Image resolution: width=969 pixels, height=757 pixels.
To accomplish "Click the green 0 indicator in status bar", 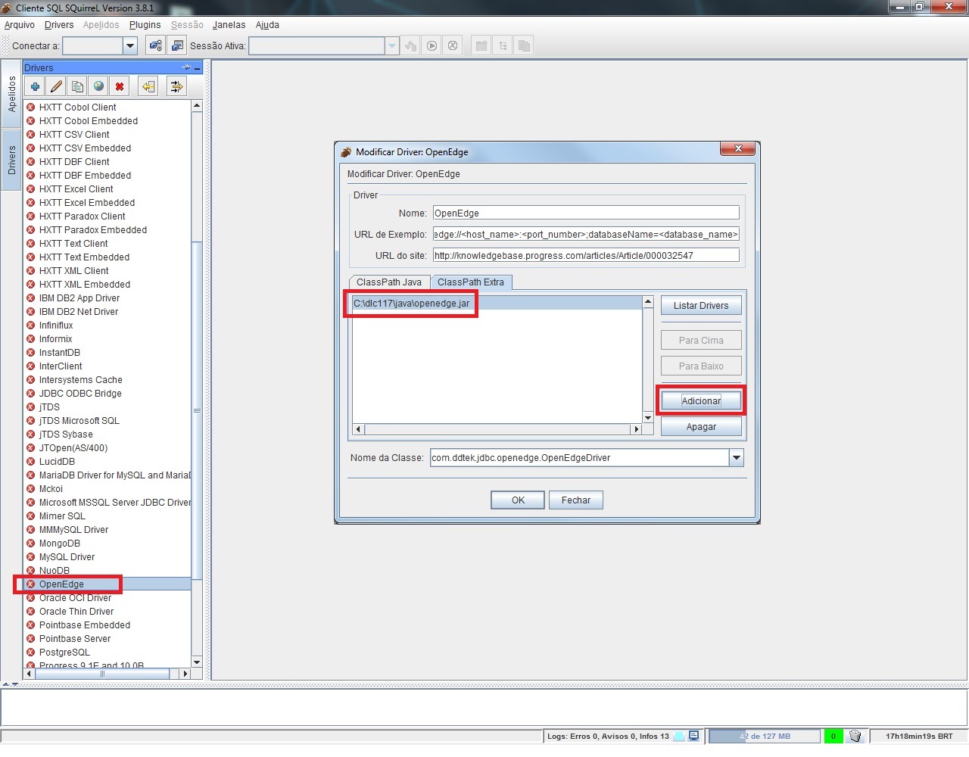I will coord(833,736).
